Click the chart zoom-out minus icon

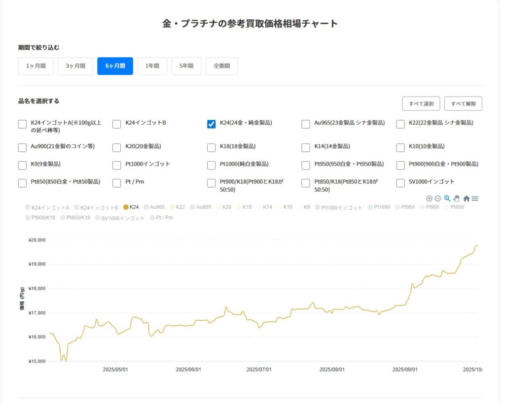pos(437,199)
